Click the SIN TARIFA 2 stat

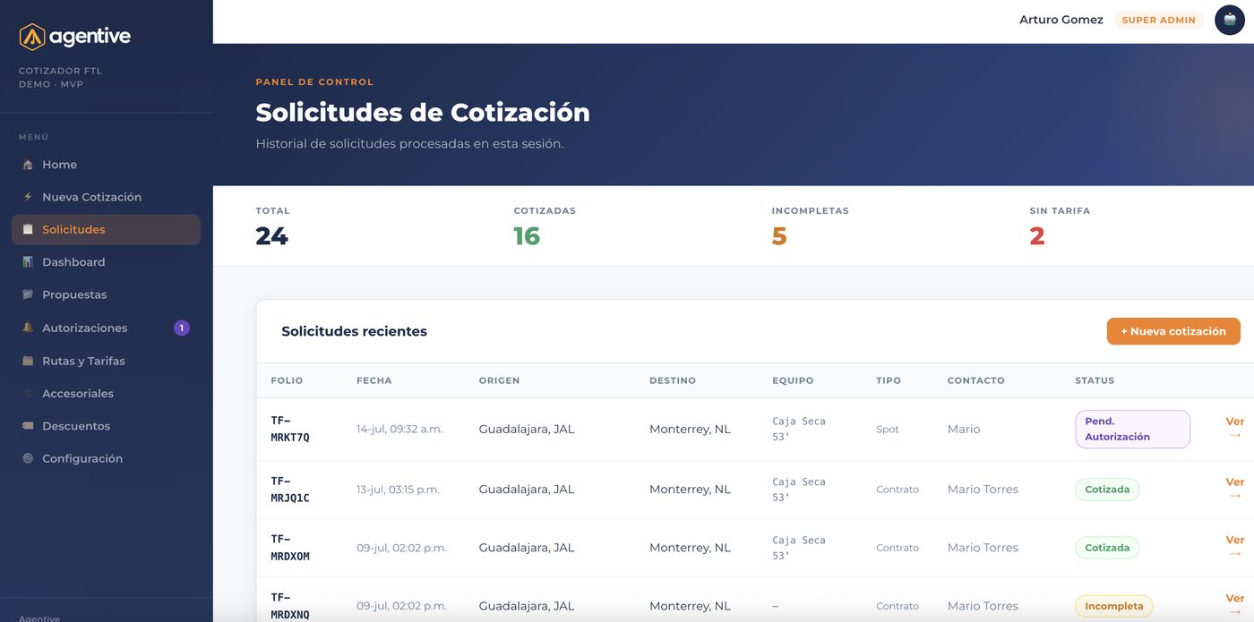[1060, 227]
